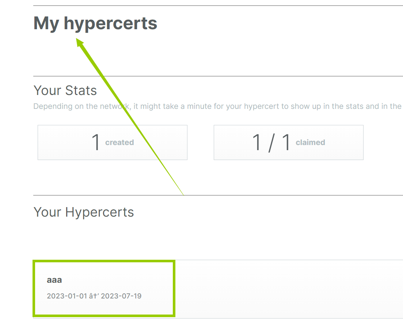Click the end date 2023-07-19

121,296
